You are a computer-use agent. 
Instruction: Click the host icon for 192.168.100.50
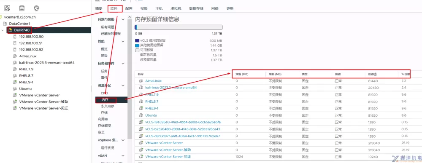pos(14,37)
